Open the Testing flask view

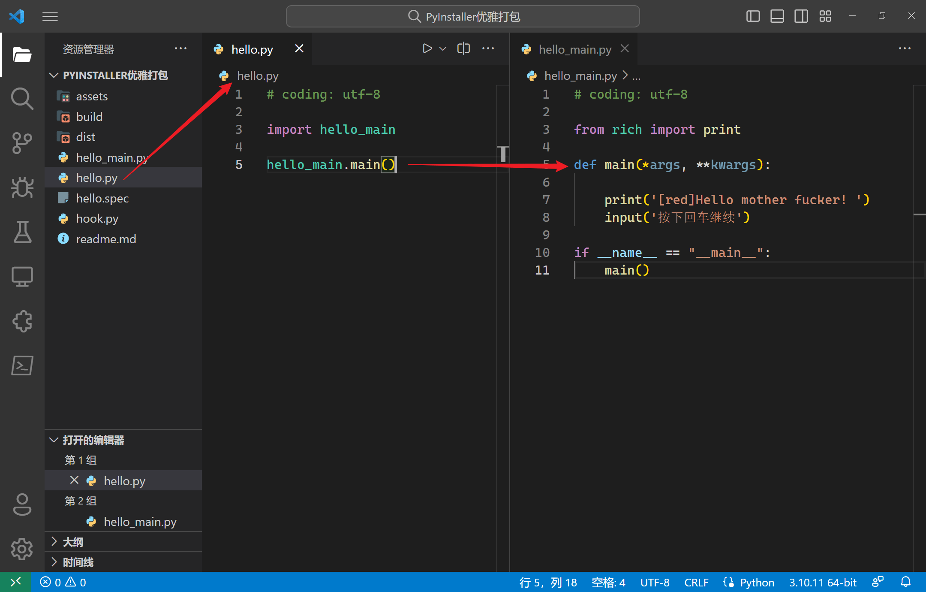click(x=22, y=232)
